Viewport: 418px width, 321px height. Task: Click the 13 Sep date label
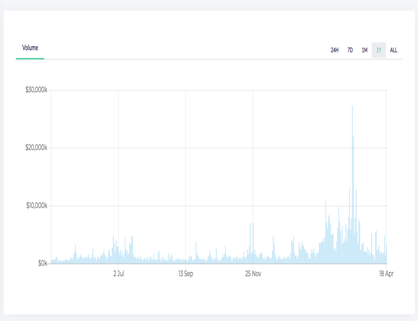[186, 274]
